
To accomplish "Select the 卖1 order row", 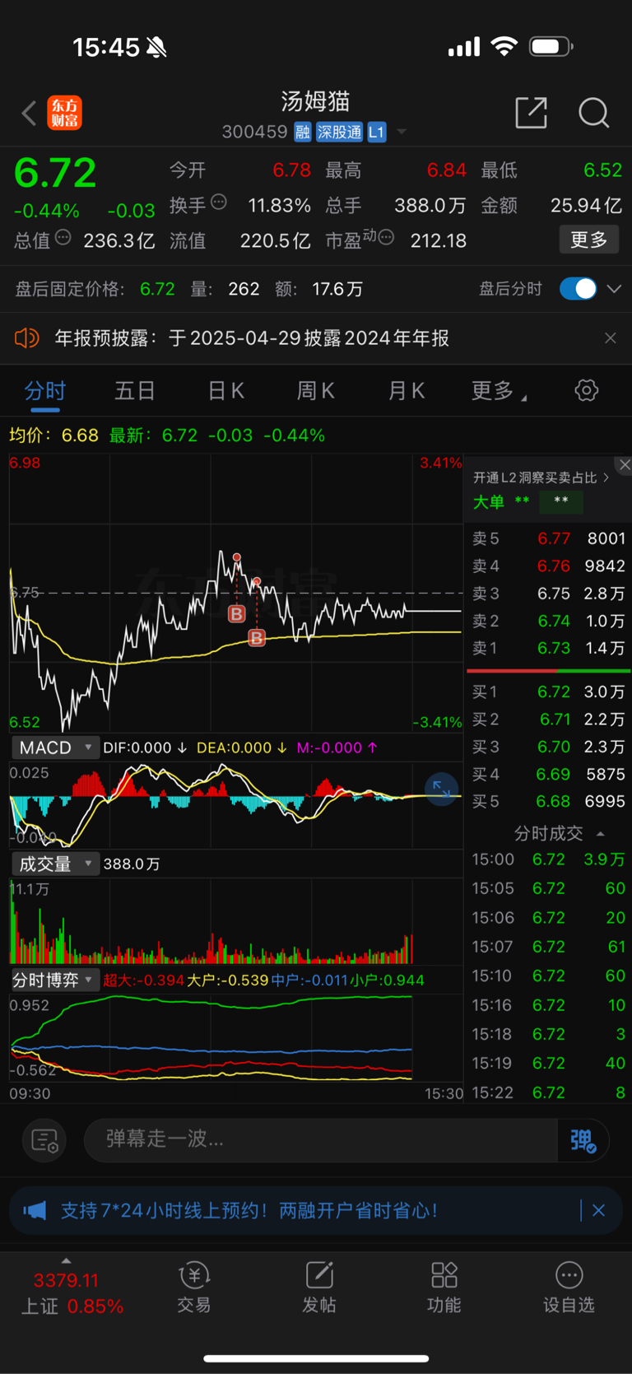I will click(x=548, y=649).
